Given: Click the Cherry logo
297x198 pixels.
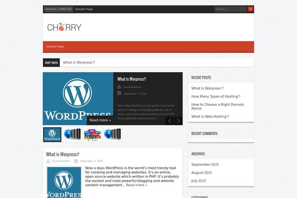Looking at the screenshot, I should 64,27.
